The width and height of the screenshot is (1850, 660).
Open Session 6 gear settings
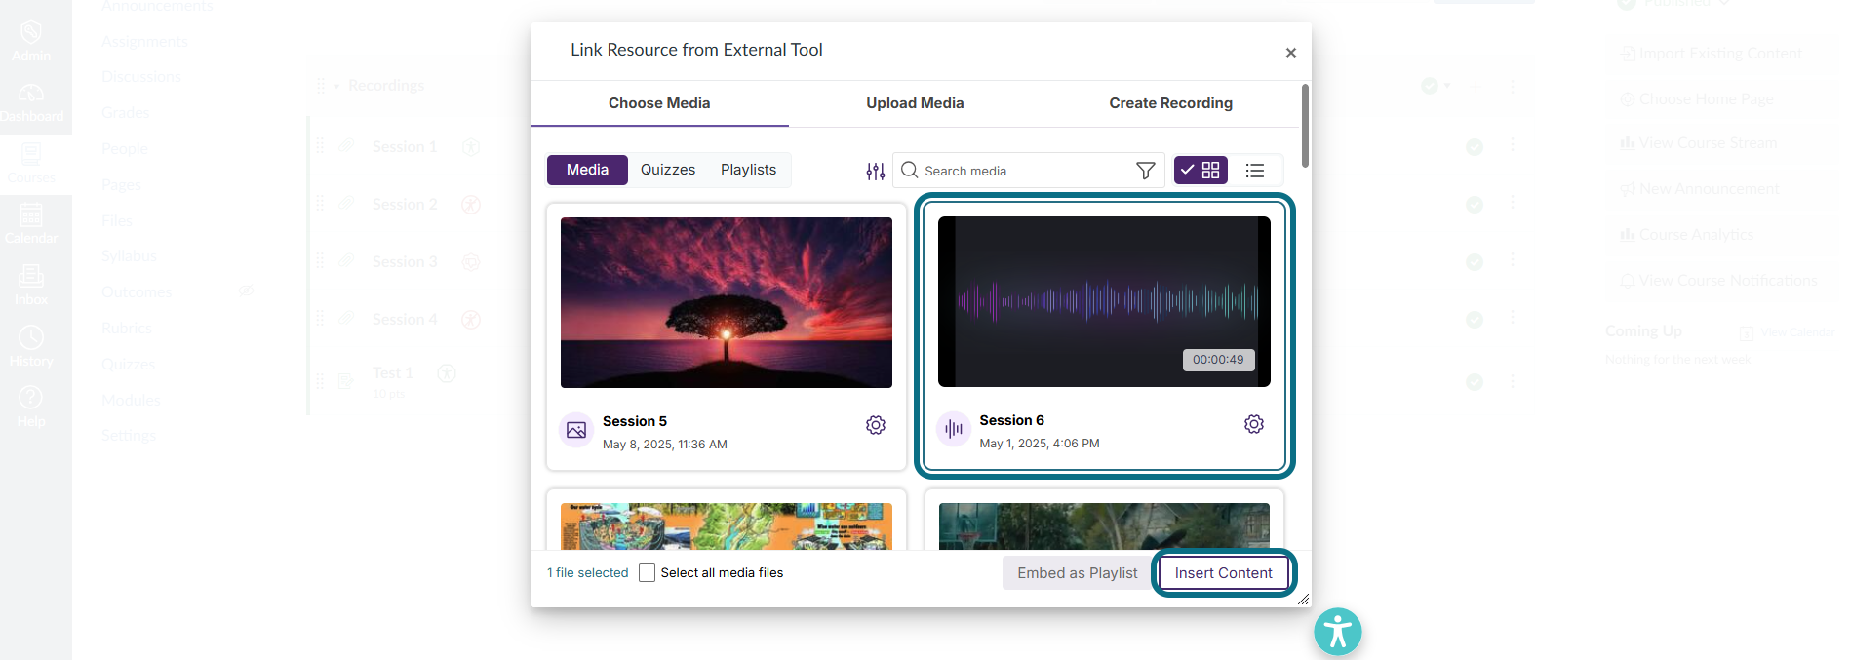click(x=1254, y=424)
